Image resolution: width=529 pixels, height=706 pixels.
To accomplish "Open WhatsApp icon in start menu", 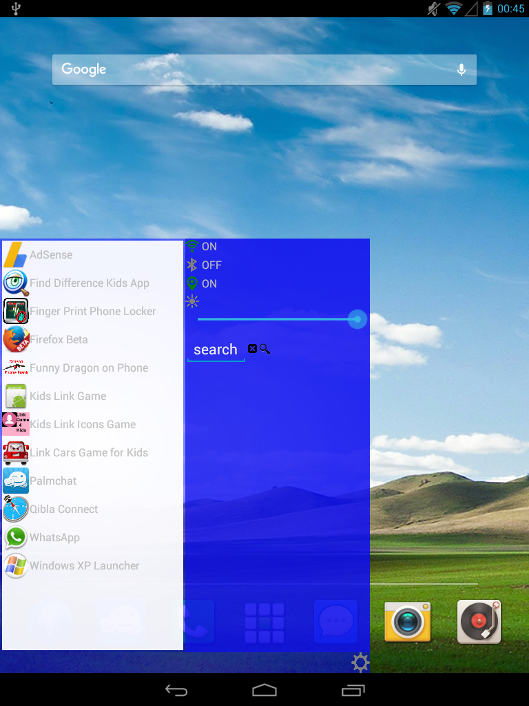I will (x=16, y=537).
